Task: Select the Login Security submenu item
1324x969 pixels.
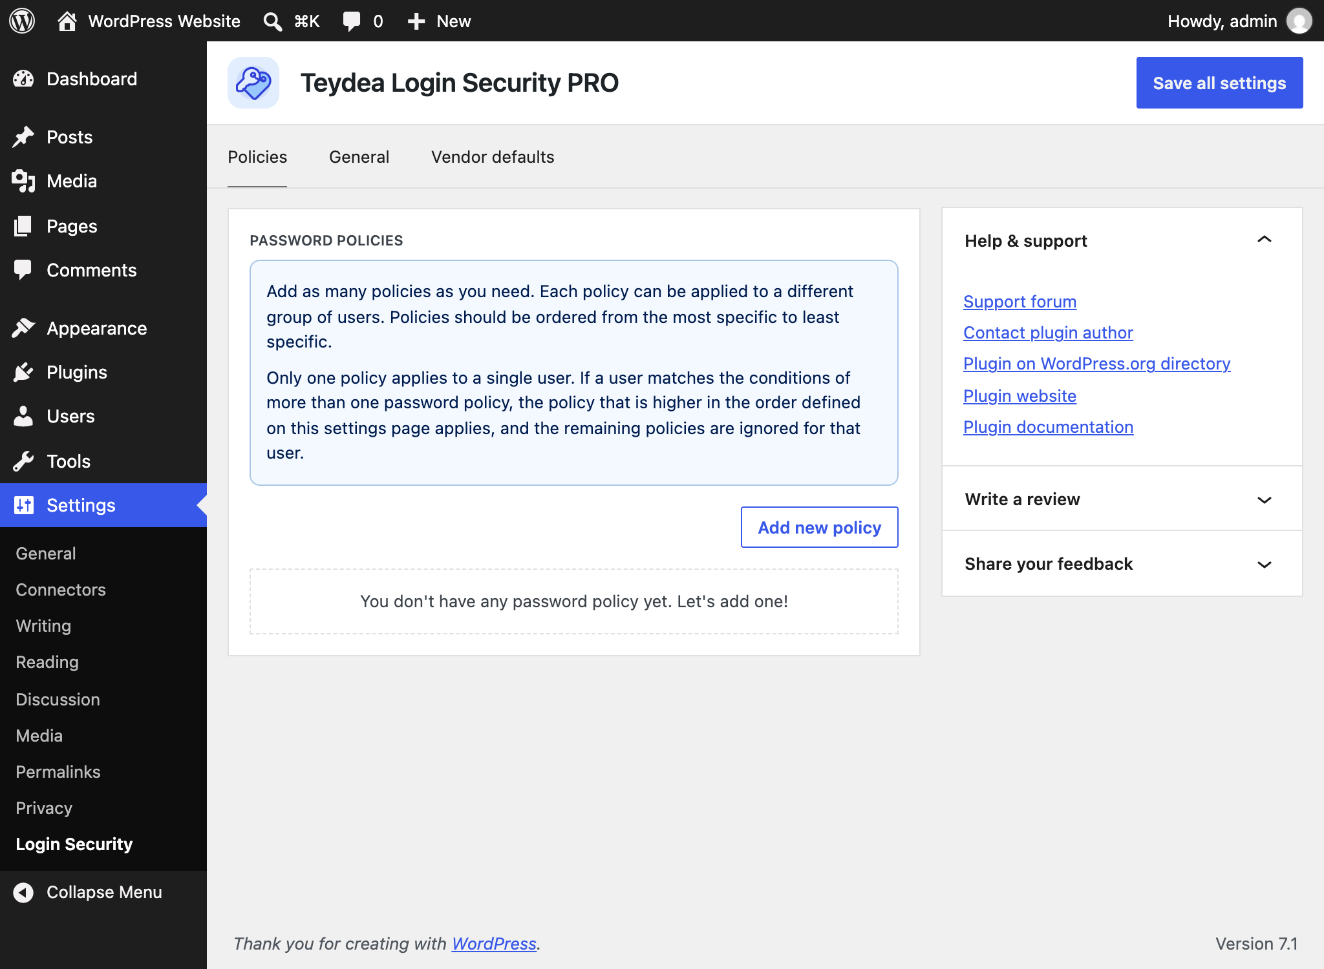Action: point(74,844)
